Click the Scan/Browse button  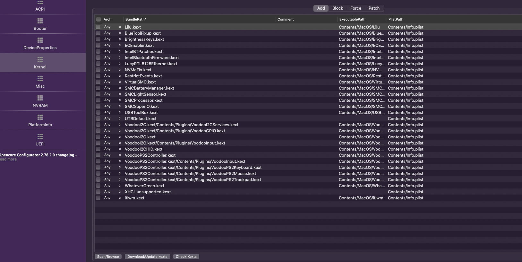pyautogui.click(x=108, y=257)
